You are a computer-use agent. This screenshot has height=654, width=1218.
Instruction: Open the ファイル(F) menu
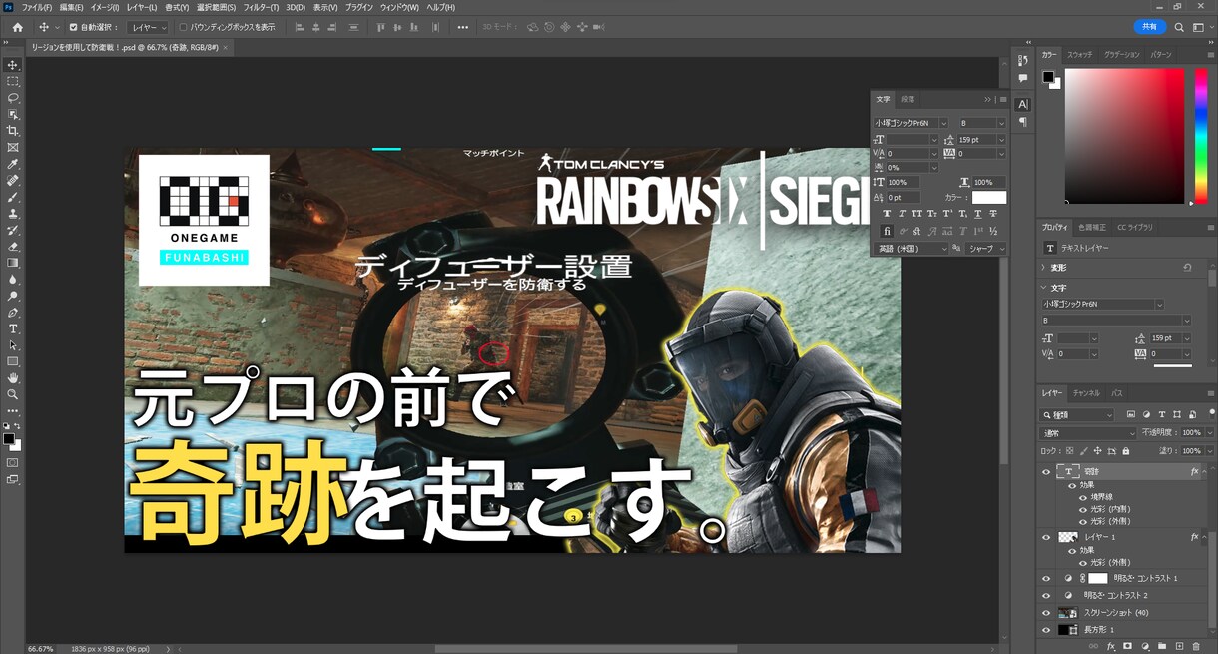[x=37, y=7]
